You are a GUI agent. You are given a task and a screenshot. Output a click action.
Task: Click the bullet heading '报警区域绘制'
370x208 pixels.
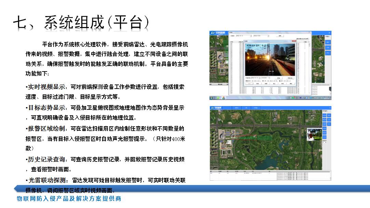(46, 129)
